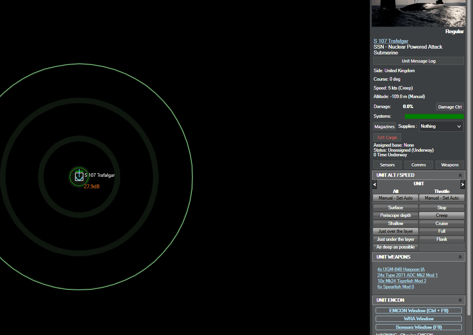Open 6x Spearfish Mod 0 link
Image resolution: width=473 pixels, height=335 pixels.
pos(396,287)
